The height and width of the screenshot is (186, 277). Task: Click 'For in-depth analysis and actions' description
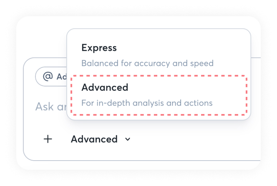click(147, 103)
